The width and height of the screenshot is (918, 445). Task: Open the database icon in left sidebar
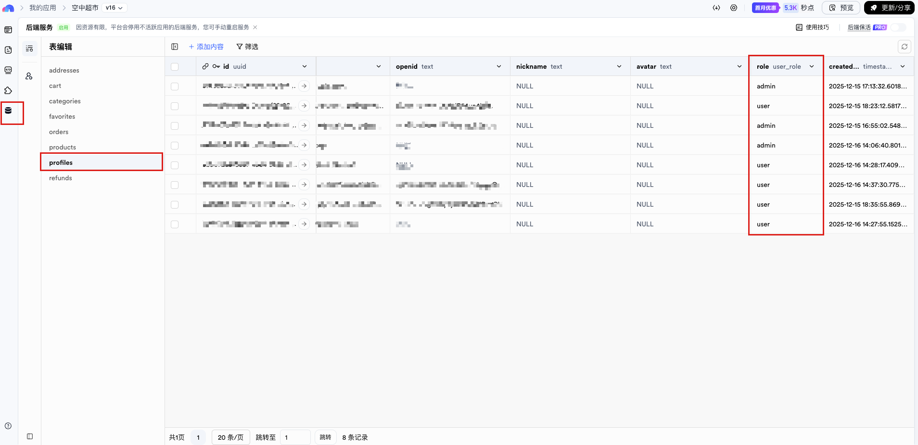tap(8, 111)
